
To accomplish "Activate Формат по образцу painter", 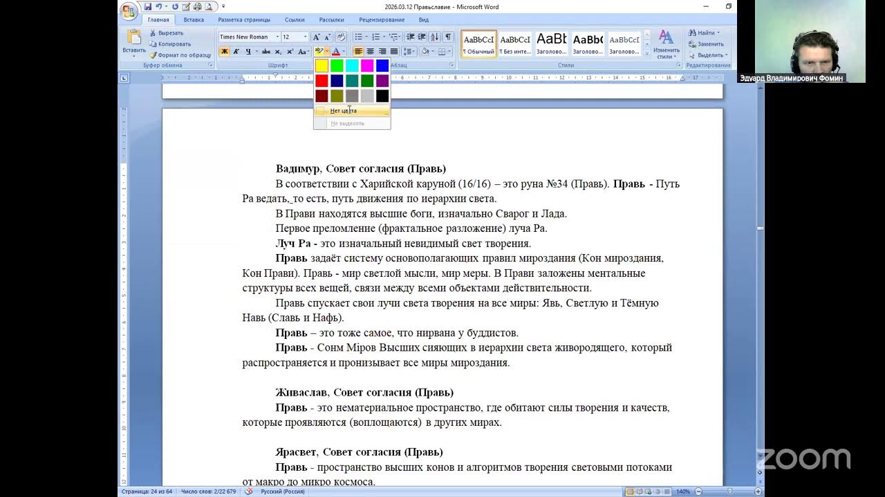I will 180,55.
